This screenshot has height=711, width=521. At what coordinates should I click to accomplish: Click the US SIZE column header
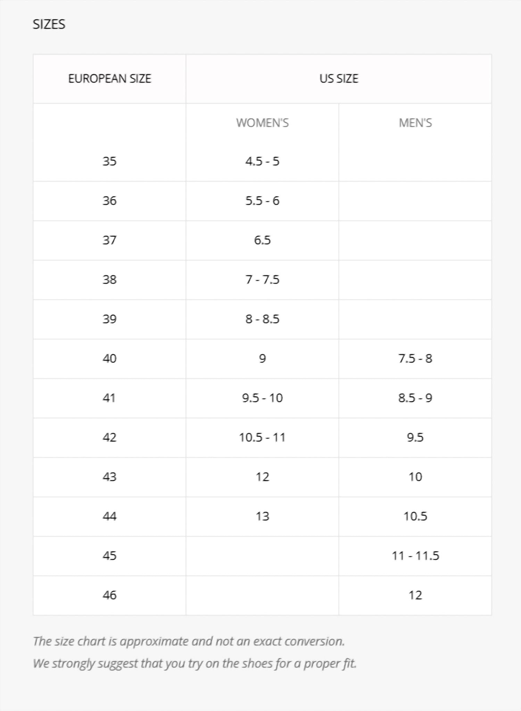coord(339,79)
